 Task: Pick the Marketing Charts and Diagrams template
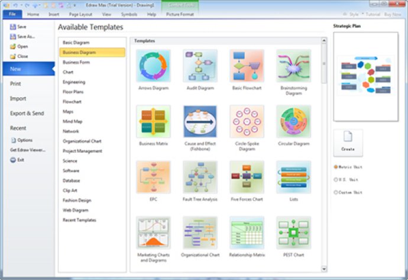click(154, 239)
